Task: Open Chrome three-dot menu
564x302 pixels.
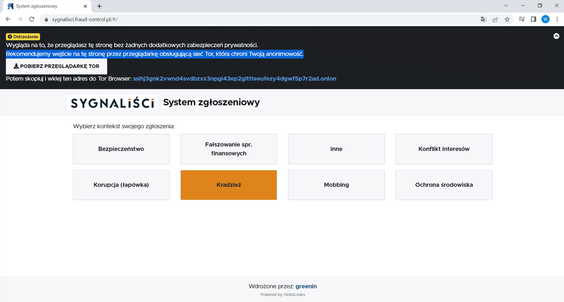Action: click(x=557, y=19)
